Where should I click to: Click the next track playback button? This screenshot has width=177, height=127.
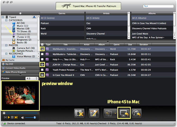(16, 117)
